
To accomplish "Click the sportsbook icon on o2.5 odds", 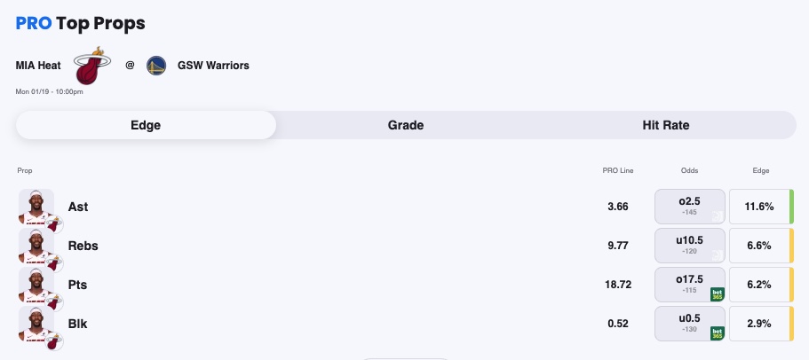I will pyautogui.click(x=717, y=215).
